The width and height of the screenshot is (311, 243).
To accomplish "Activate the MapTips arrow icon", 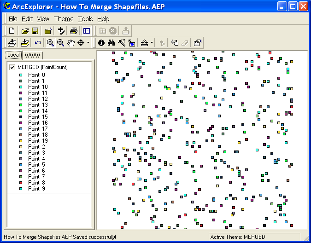I will coord(132,43).
